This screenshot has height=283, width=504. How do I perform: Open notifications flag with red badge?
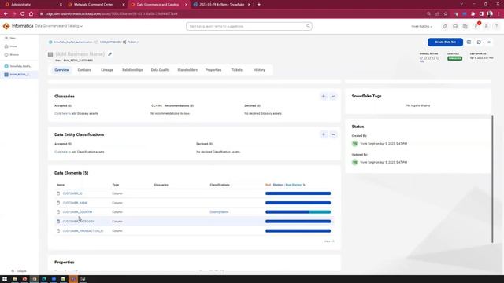(x=476, y=26)
